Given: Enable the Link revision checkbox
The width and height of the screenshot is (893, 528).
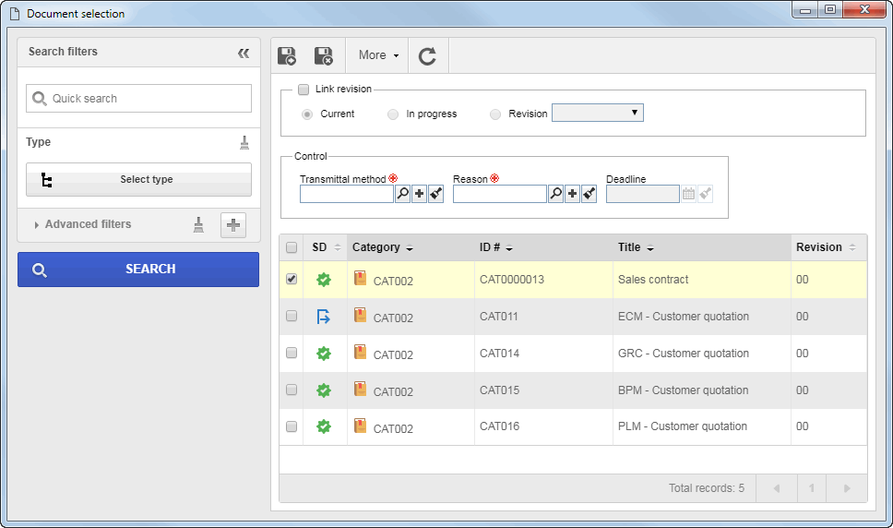Looking at the screenshot, I should coord(304,90).
